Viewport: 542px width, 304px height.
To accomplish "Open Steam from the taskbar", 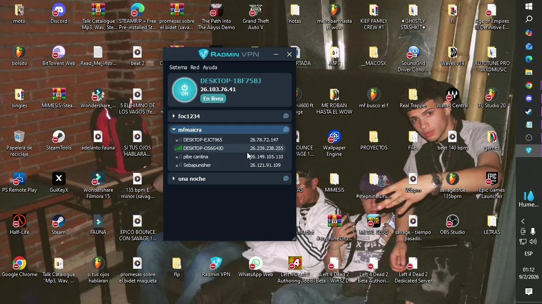I will click(529, 111).
